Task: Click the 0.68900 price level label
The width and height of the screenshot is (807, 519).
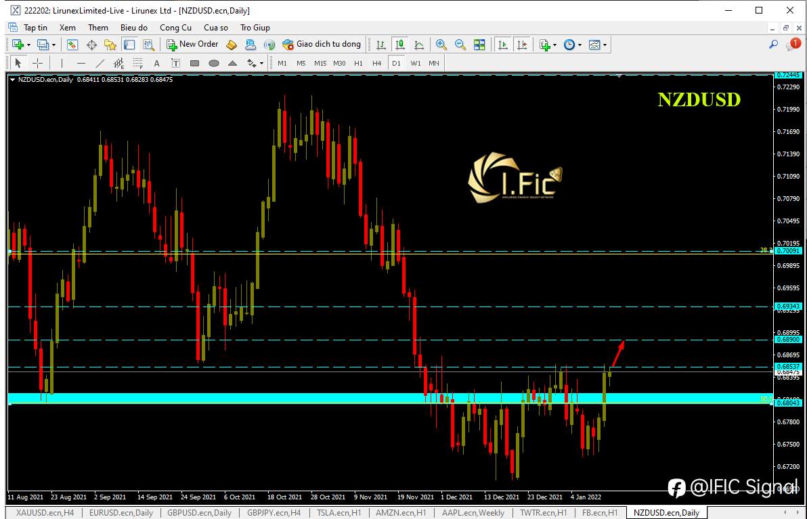Action: 788,340
